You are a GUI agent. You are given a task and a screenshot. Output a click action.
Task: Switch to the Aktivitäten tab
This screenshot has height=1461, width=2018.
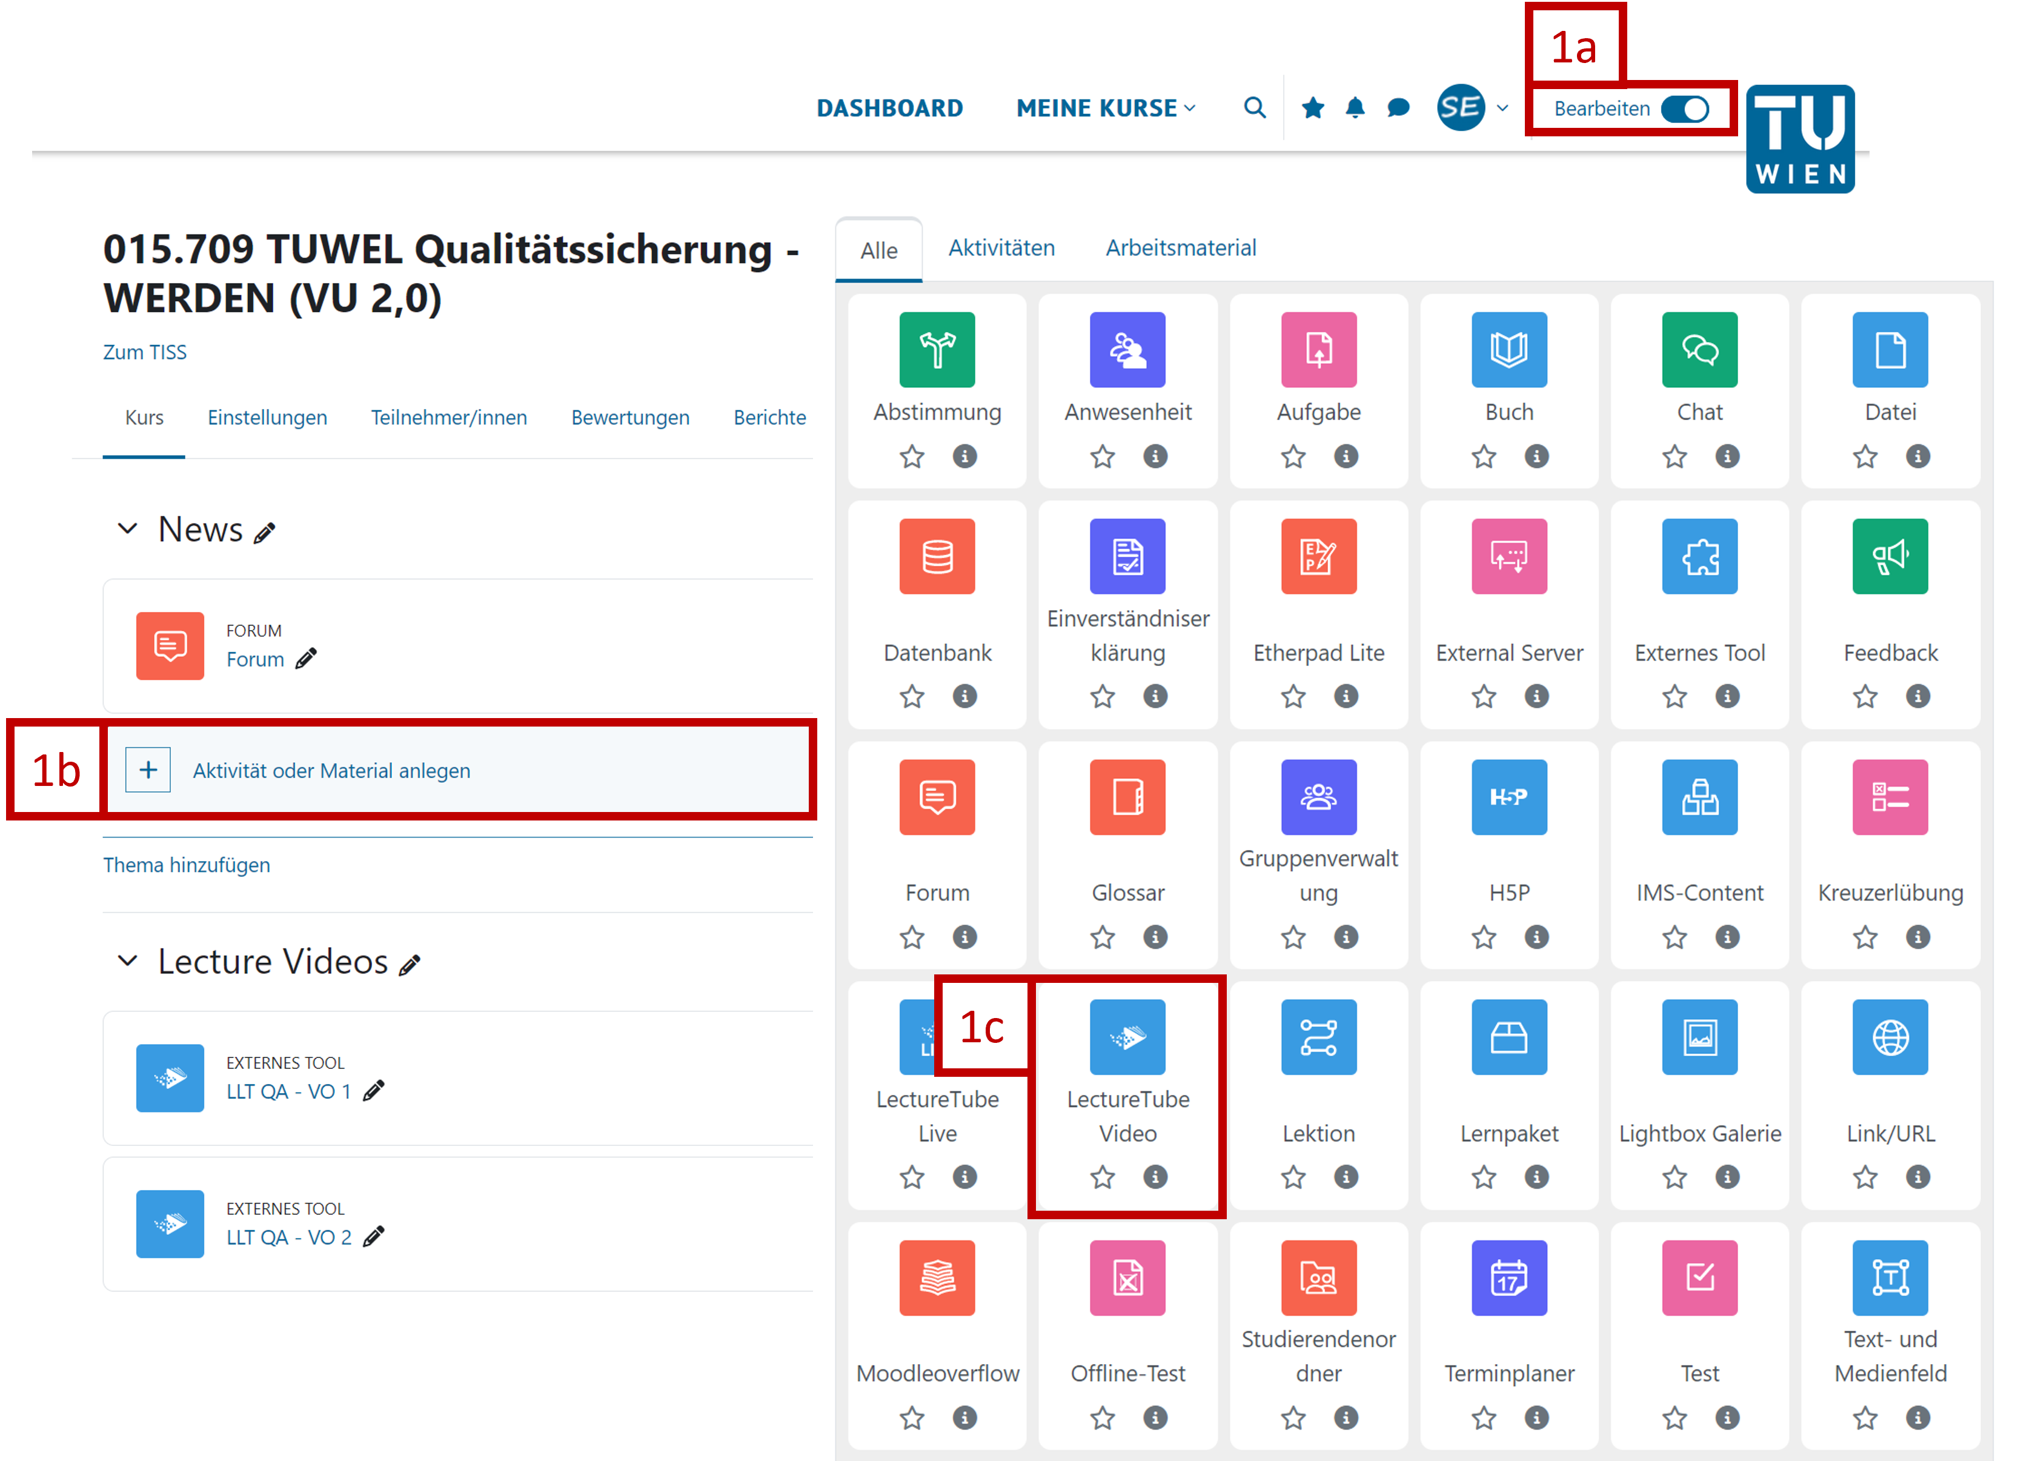(x=1001, y=248)
